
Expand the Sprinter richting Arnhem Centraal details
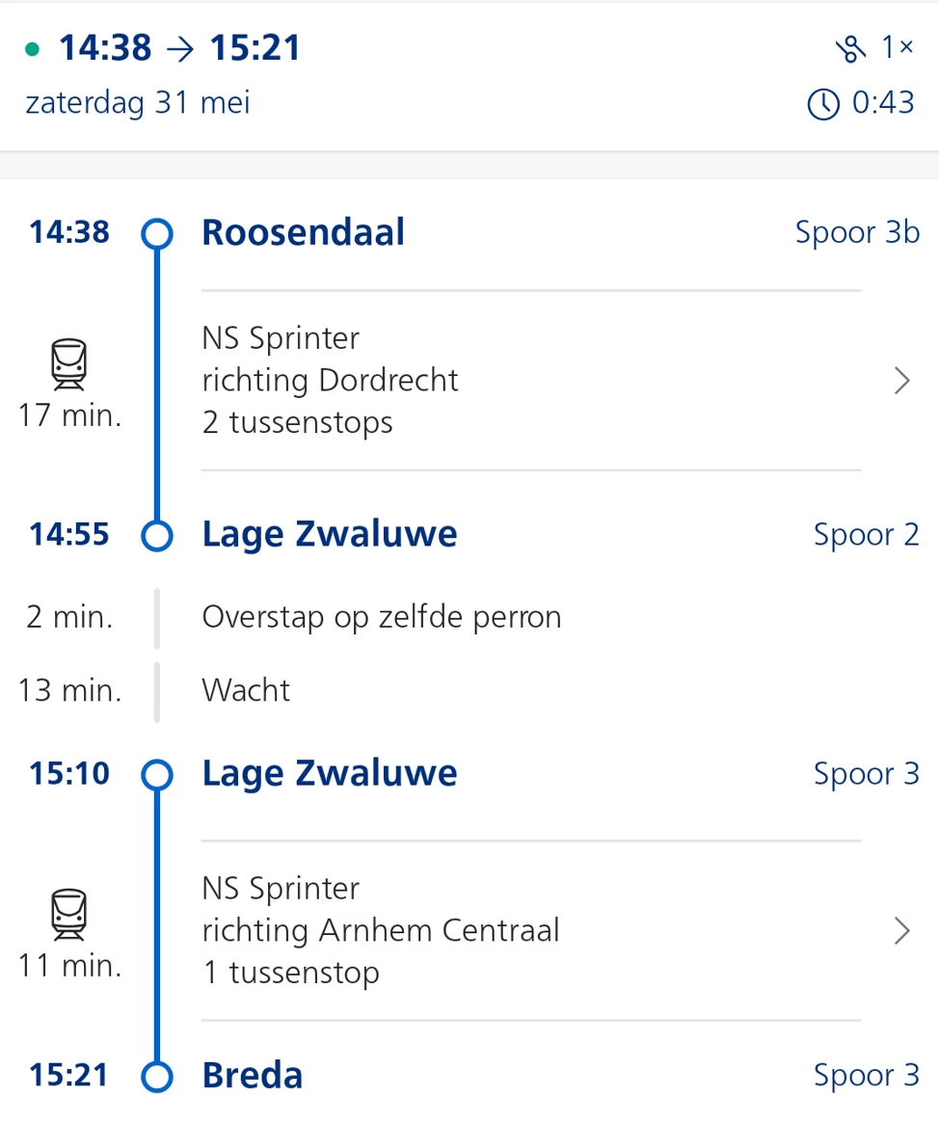pos(901,930)
